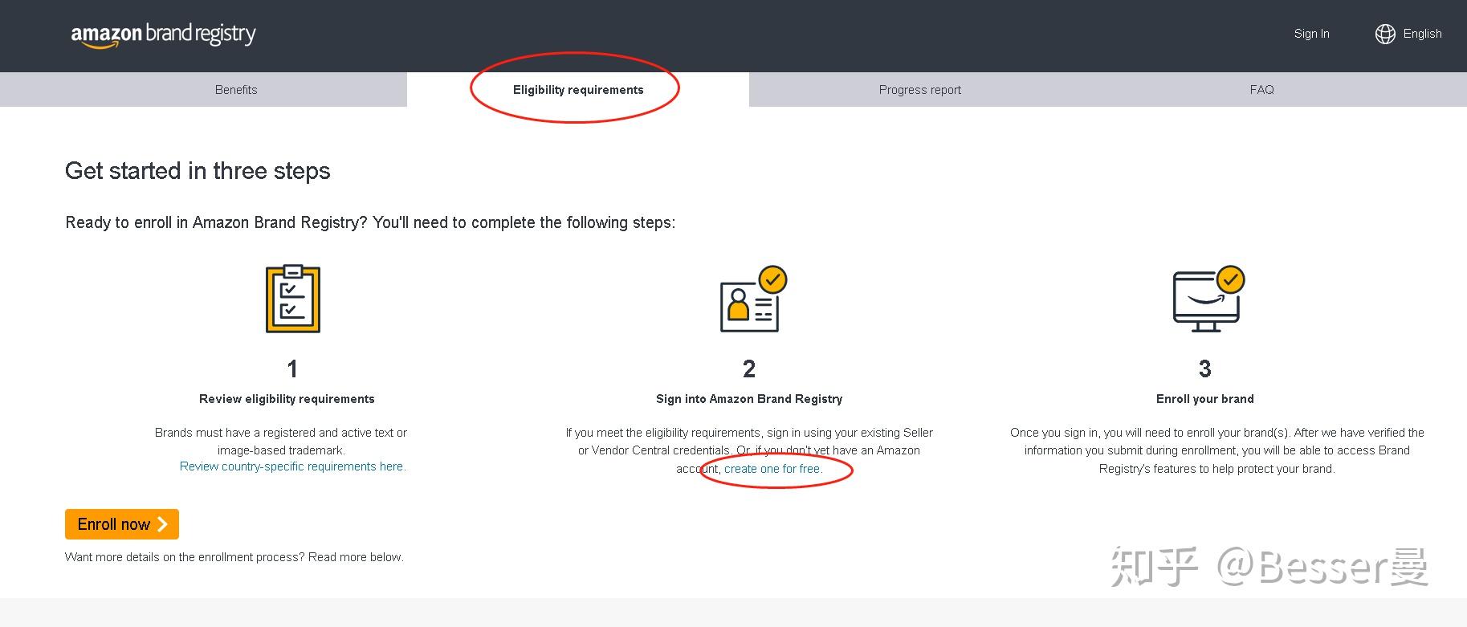Select the Eligibility requirements tab
The image size is (1467, 627).
(578, 90)
